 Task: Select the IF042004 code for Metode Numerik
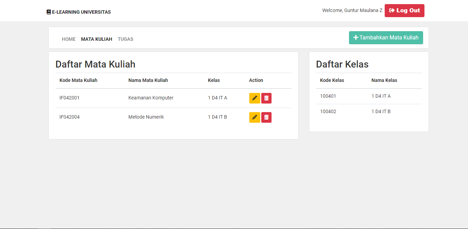(70, 117)
